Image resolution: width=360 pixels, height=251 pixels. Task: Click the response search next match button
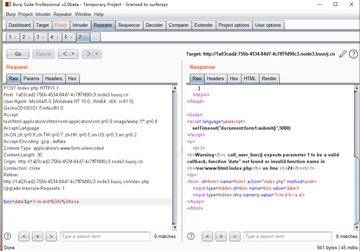[234, 236]
